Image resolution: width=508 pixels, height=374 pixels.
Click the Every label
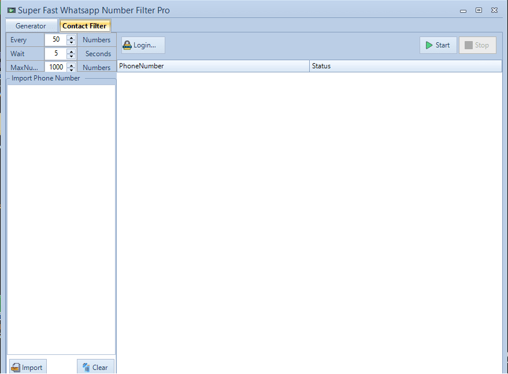click(x=18, y=40)
